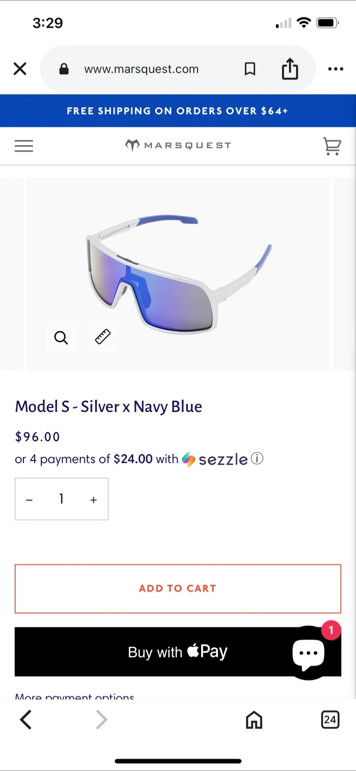Viewport: 356px width, 771px height.
Task: Show the 24 open tabs
Action: click(x=330, y=720)
